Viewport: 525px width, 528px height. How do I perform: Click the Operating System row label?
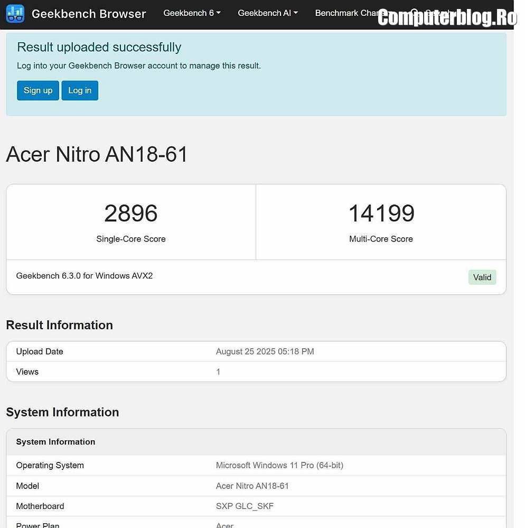(50, 465)
